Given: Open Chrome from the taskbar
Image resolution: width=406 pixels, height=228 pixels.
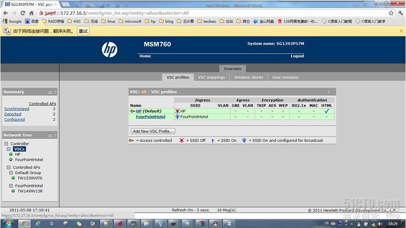Looking at the screenshot, I should pos(24,223).
